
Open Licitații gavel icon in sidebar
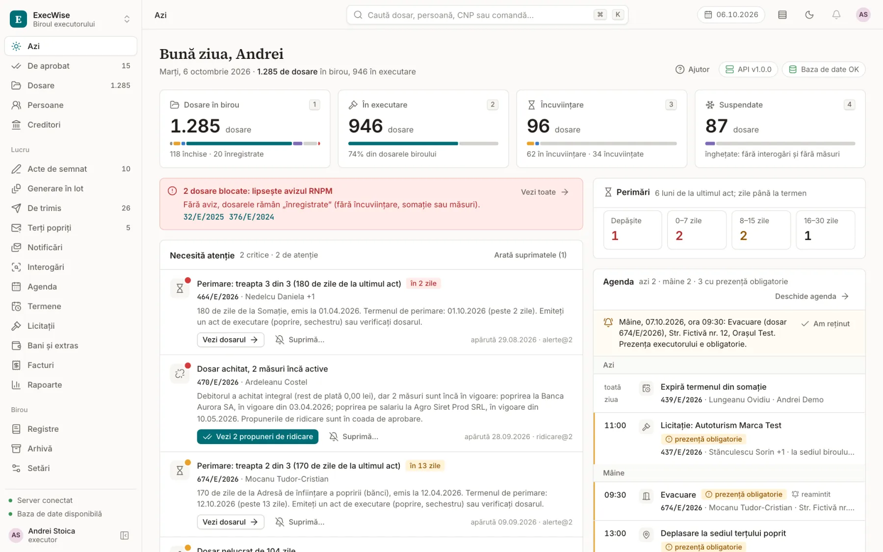16,326
